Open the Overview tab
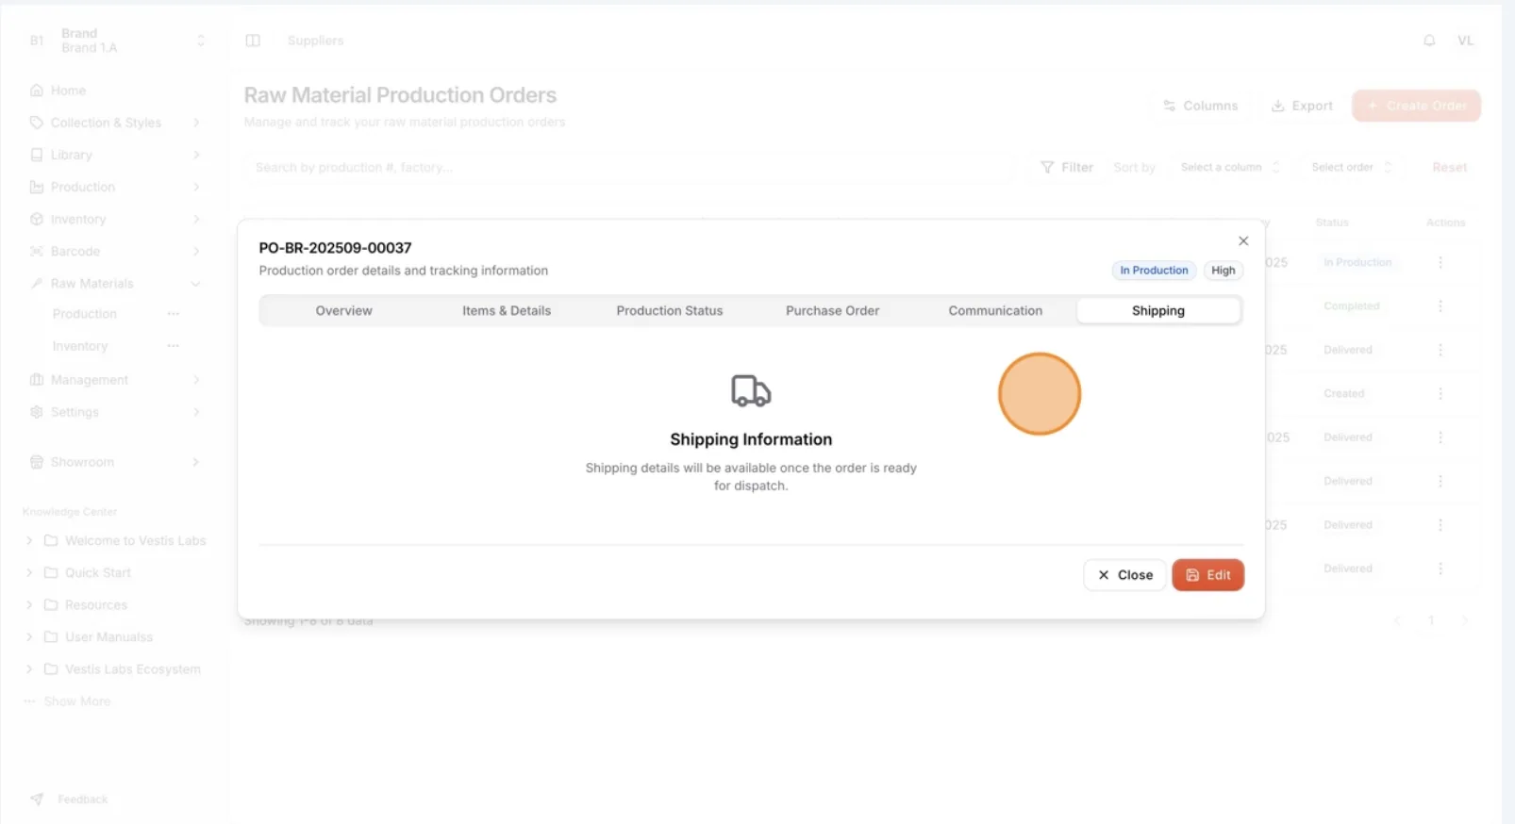The width and height of the screenshot is (1515, 824). pyautogui.click(x=343, y=310)
